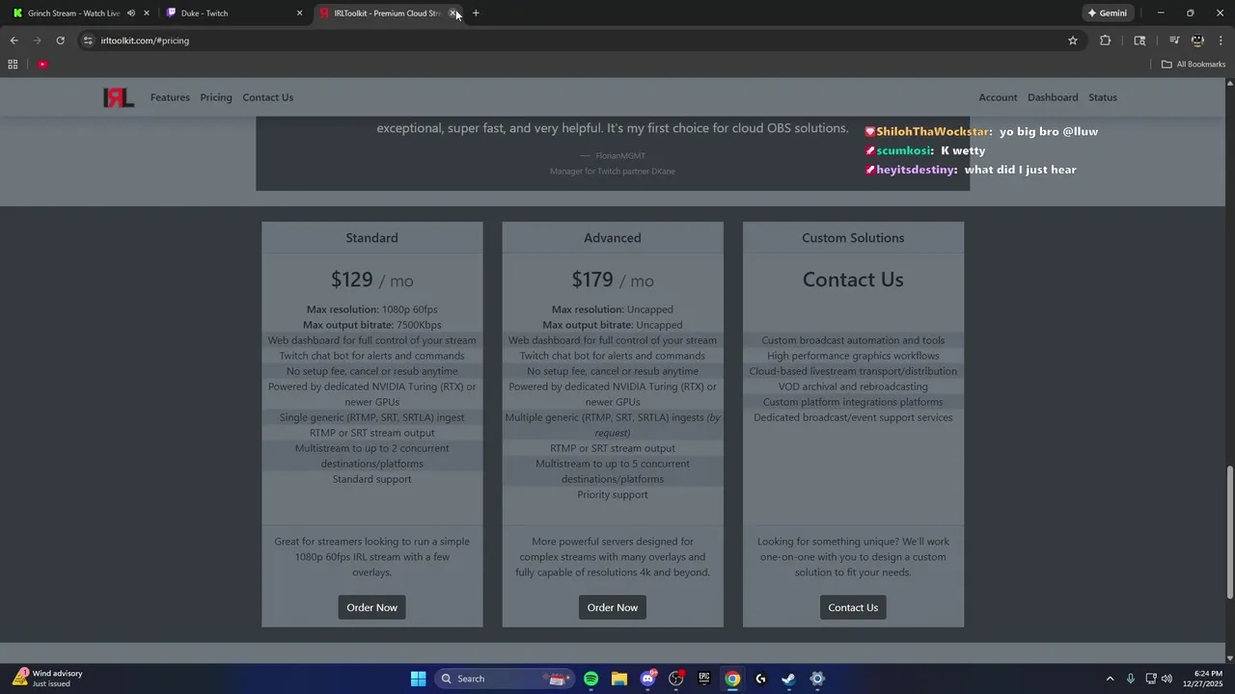Open the Chrome three-dot menu
The width and height of the screenshot is (1235, 694).
pyautogui.click(x=1221, y=40)
